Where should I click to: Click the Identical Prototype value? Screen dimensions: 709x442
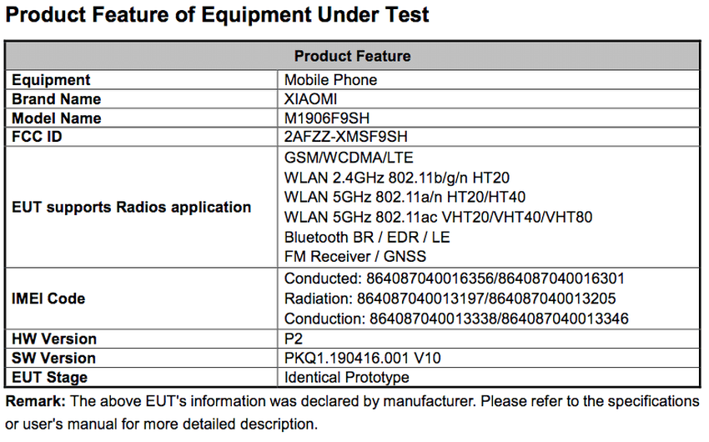point(347,377)
